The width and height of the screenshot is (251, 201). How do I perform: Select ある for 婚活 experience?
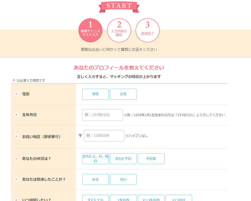pyautogui.click(x=95, y=179)
